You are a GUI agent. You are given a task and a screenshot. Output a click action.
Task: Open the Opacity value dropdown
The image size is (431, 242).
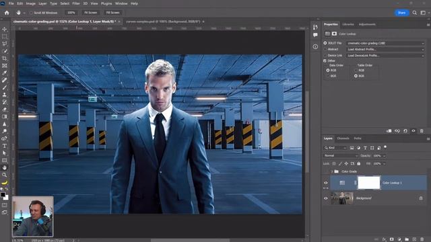click(385, 156)
